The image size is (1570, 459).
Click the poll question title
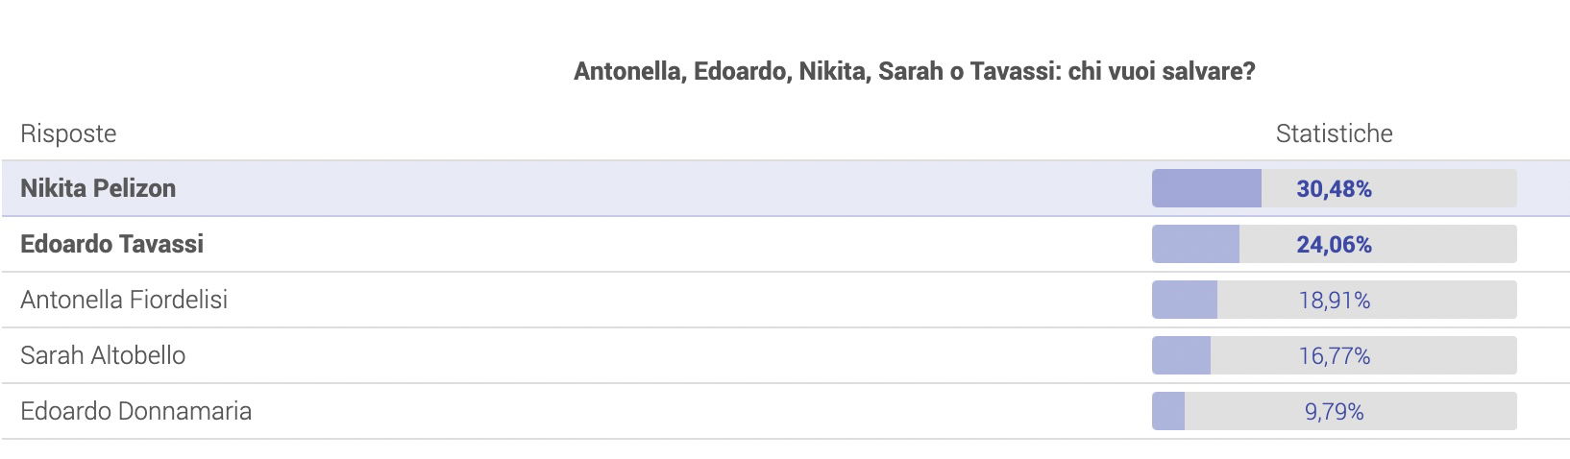tap(915, 72)
